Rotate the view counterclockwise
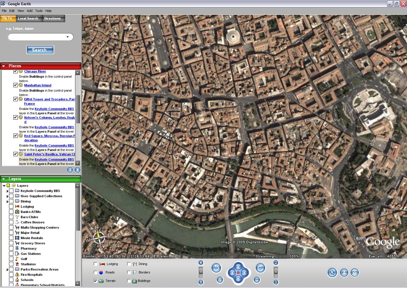The height and width of the screenshot is (288, 407). coord(216,268)
